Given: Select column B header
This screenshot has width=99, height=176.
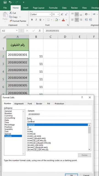Looking at the screenshot, I should (36, 37).
